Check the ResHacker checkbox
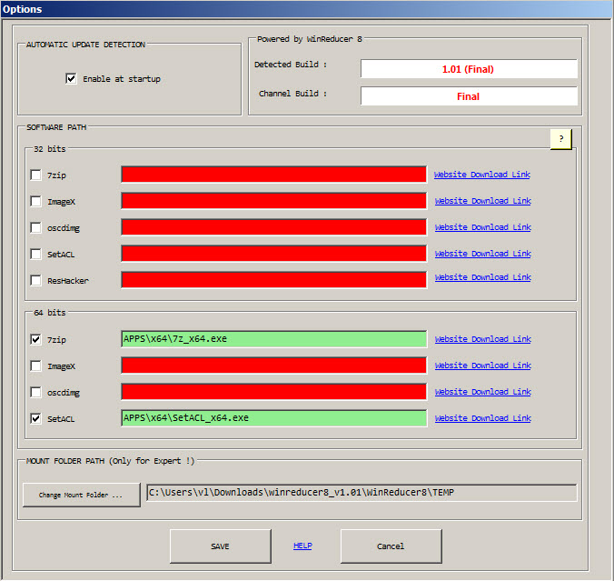Screen dimensions: 614x581 pos(35,280)
